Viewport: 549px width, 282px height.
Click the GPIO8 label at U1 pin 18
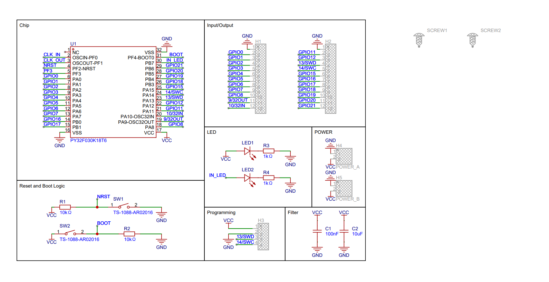176,124
